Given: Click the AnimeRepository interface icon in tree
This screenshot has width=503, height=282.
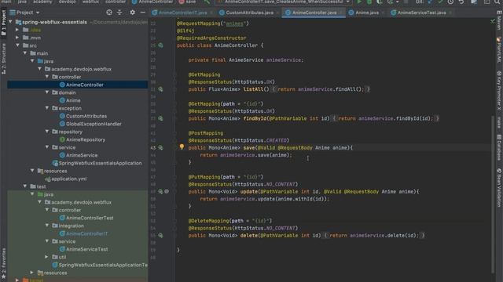Looking at the screenshot, I should [x=62, y=139].
